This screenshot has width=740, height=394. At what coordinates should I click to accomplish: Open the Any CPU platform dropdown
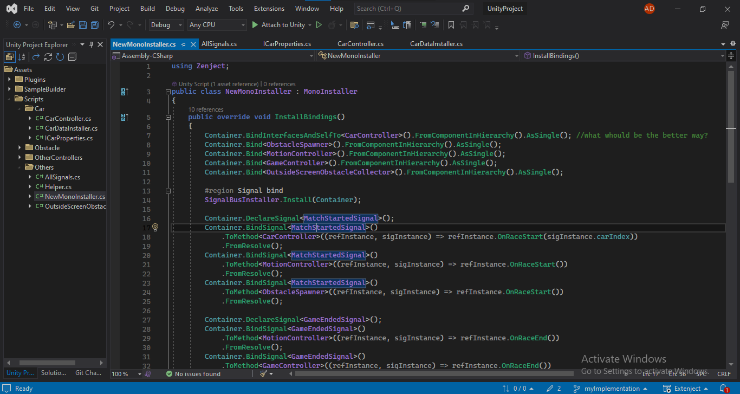click(x=217, y=25)
